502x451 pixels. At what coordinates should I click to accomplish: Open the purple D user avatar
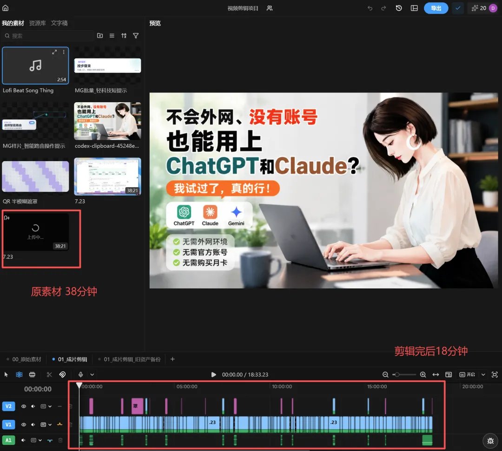pyautogui.click(x=493, y=8)
